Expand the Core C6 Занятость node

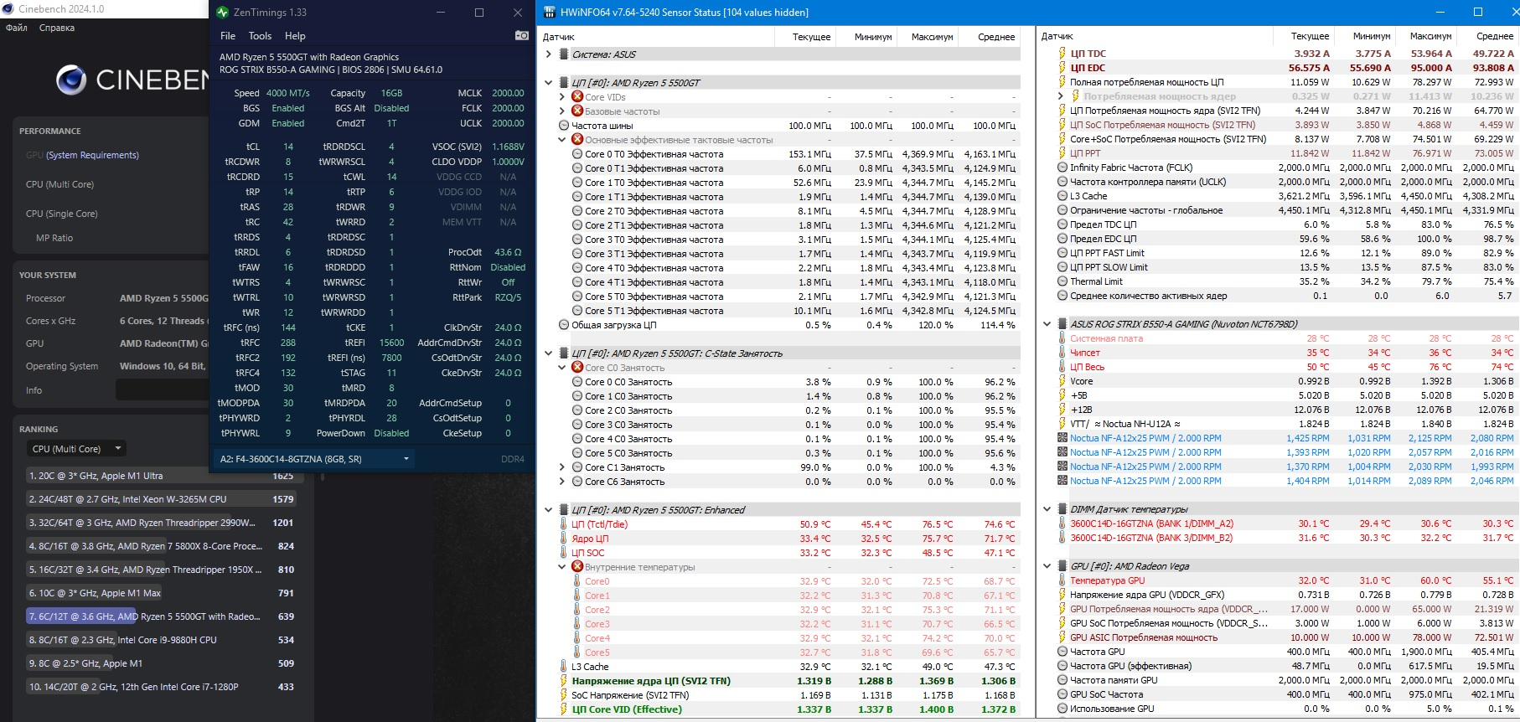[562, 482]
